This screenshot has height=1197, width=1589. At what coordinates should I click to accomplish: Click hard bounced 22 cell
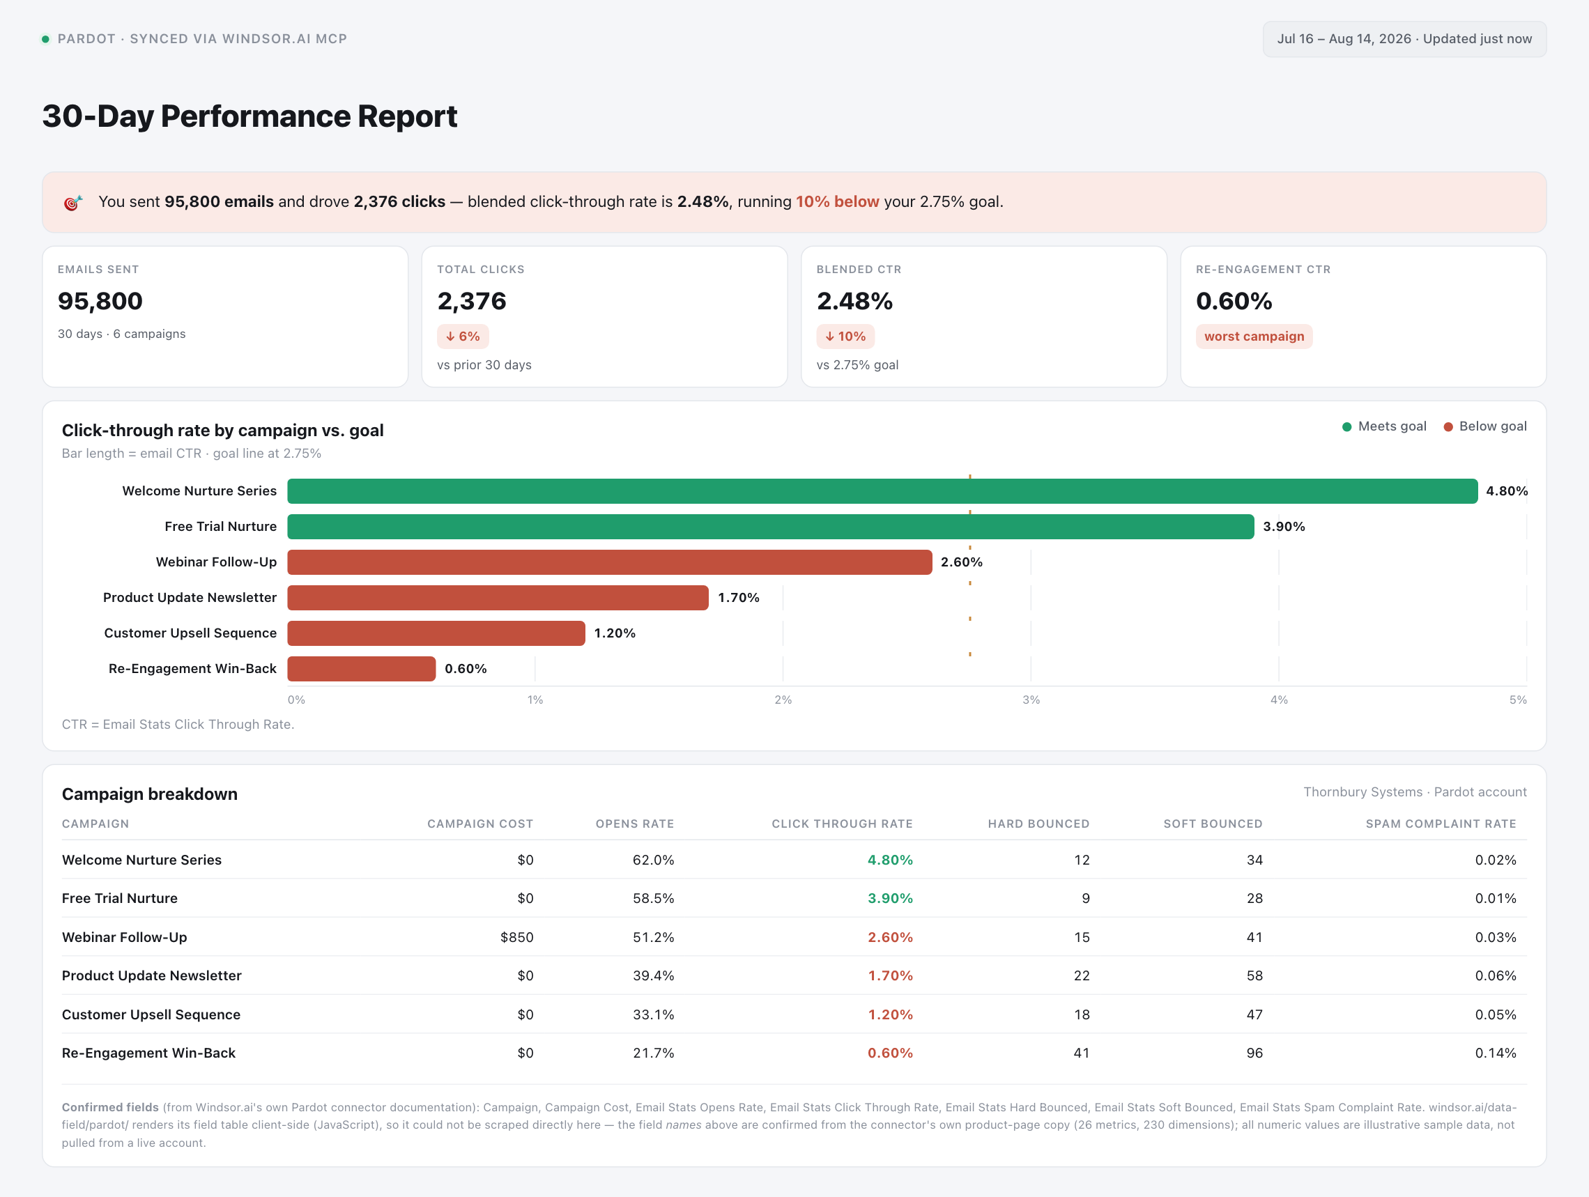coord(1081,975)
